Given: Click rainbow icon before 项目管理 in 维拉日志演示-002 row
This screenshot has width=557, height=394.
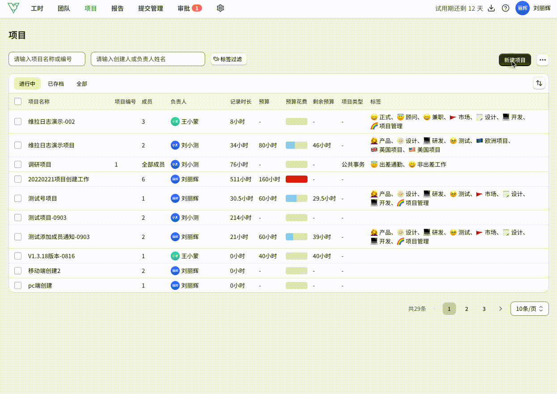Looking at the screenshot, I should click(x=374, y=126).
